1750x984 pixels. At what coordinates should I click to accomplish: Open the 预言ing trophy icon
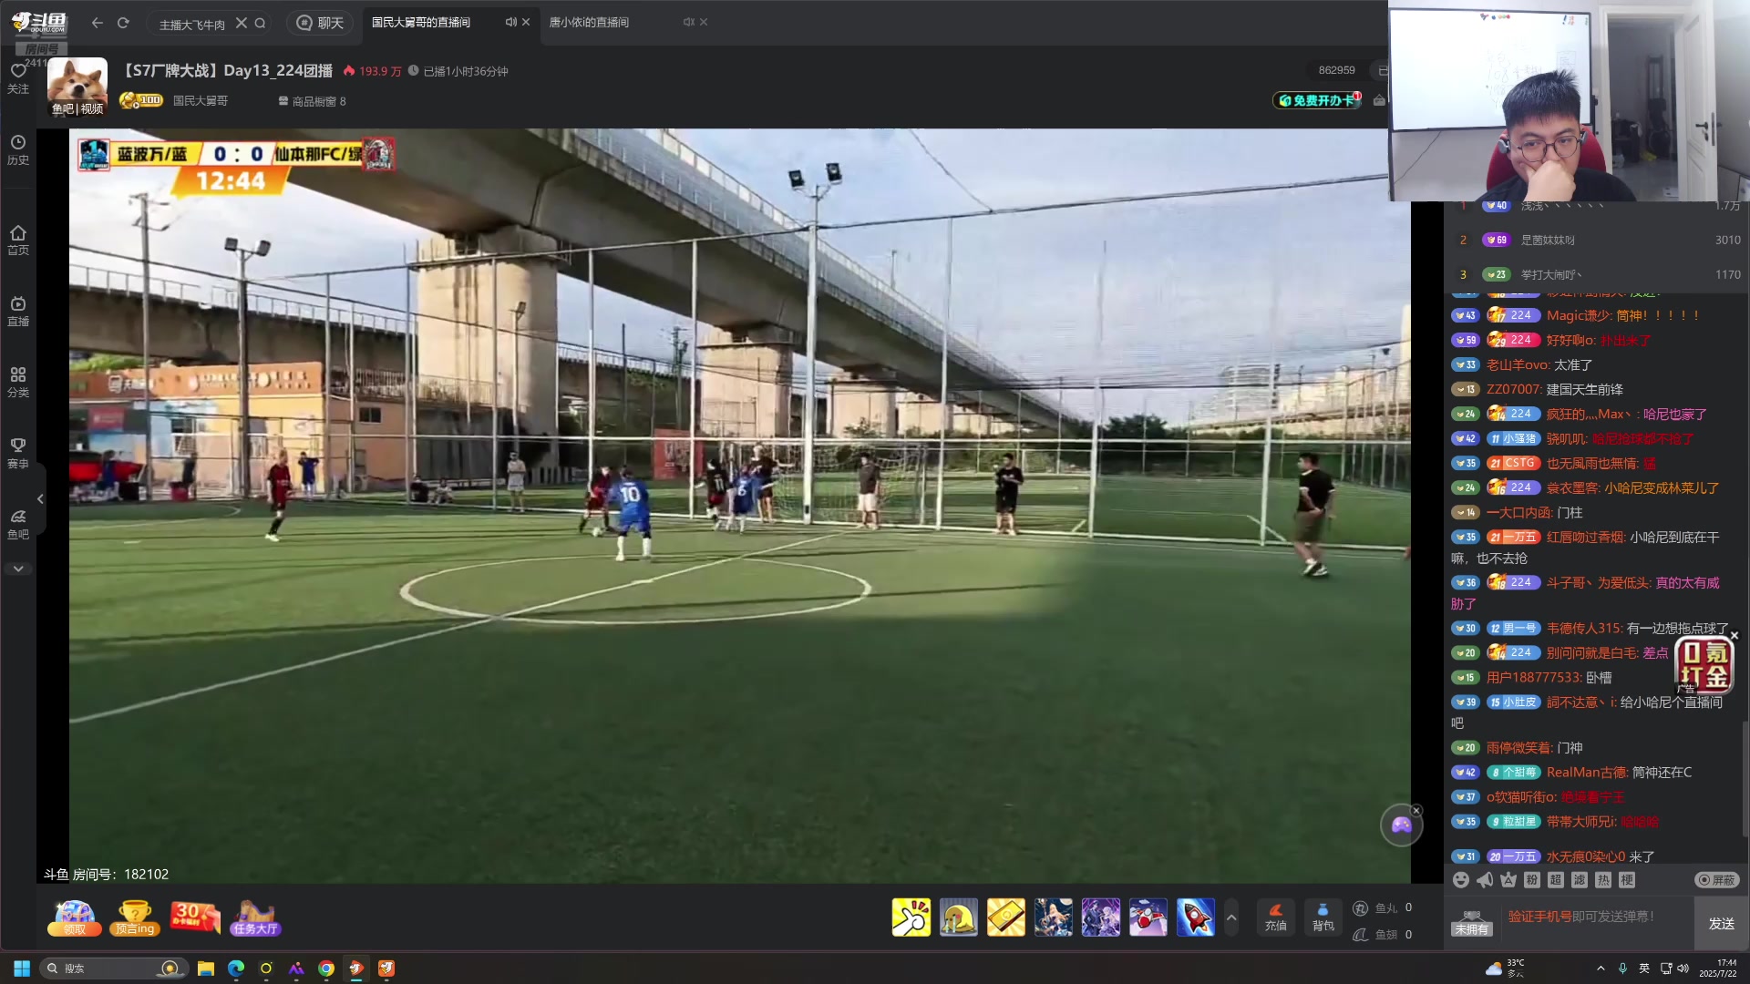click(x=135, y=917)
